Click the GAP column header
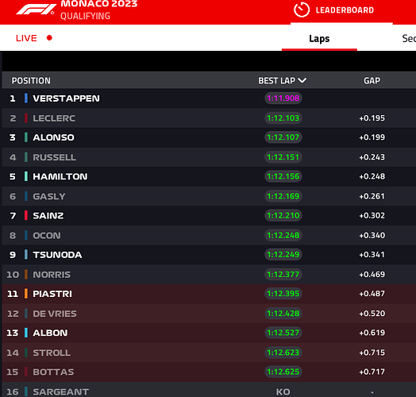Image resolution: width=416 pixels, height=397 pixels. click(372, 81)
